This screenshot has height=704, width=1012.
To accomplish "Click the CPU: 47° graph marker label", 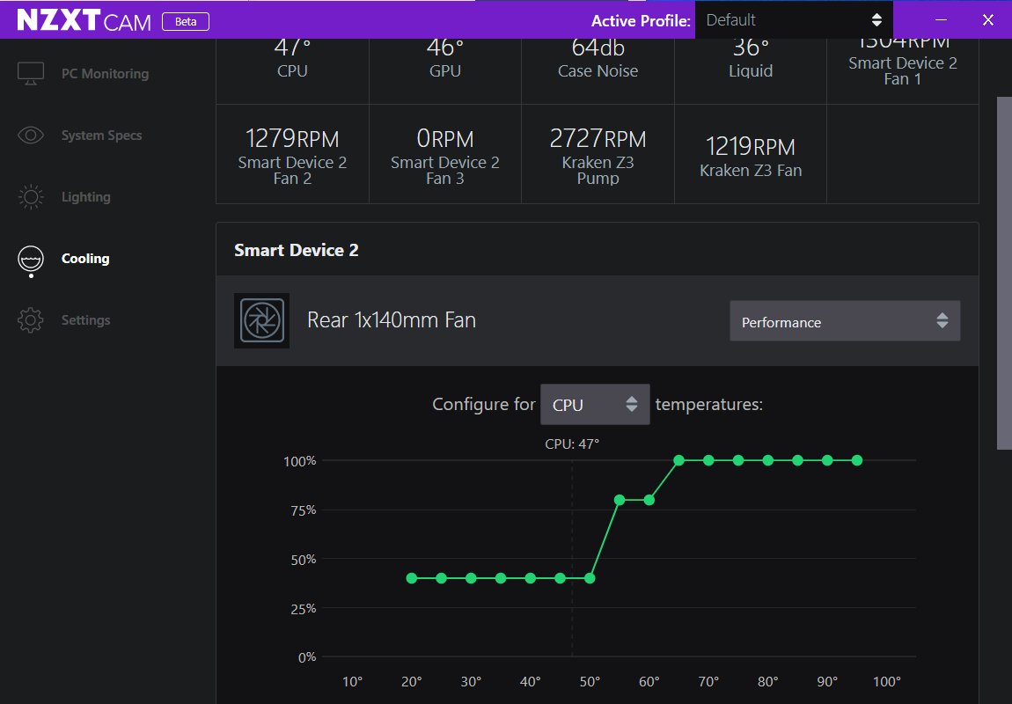I will (572, 444).
